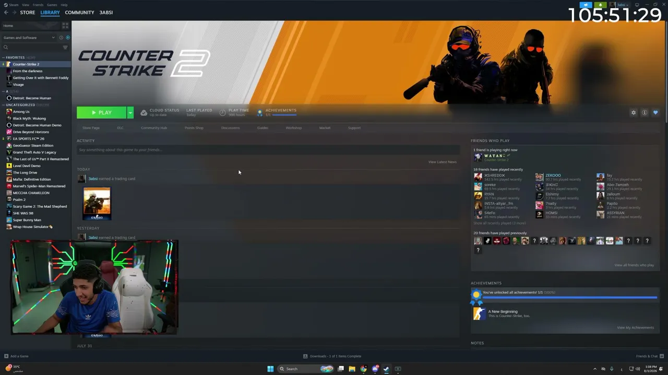668x375 pixels.
Task: Click the forward navigation arrow
Action: pos(14,12)
